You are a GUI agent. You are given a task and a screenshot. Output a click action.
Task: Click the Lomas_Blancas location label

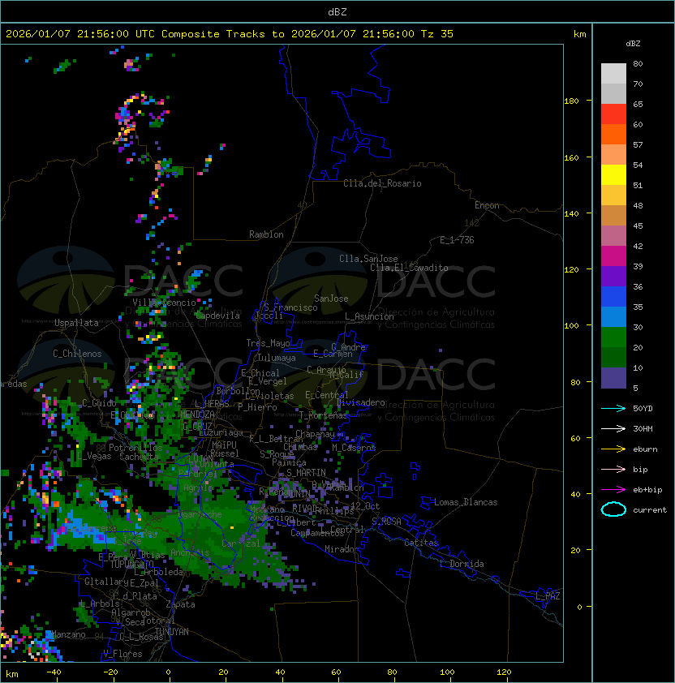(x=466, y=502)
